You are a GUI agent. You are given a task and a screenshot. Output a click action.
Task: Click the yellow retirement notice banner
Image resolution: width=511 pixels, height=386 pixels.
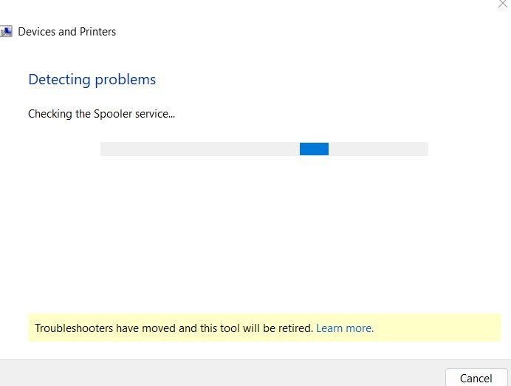coord(264,328)
